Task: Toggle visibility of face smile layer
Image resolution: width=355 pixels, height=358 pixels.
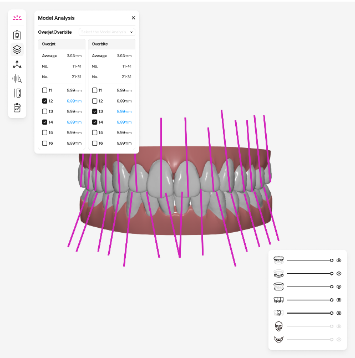Action: tap(339, 340)
